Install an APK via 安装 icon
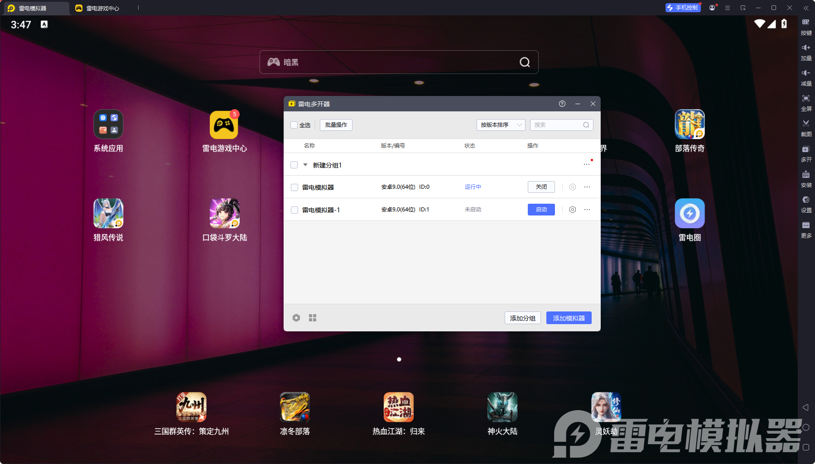The height and width of the screenshot is (464, 815). click(806, 179)
